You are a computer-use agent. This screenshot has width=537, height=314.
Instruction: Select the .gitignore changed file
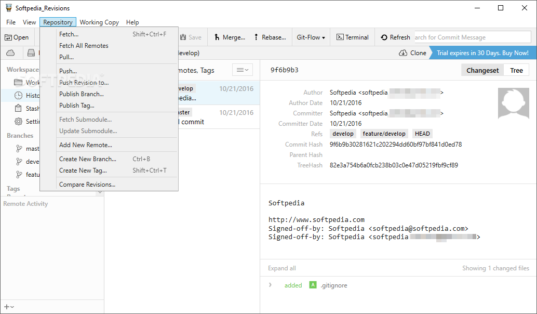point(334,285)
